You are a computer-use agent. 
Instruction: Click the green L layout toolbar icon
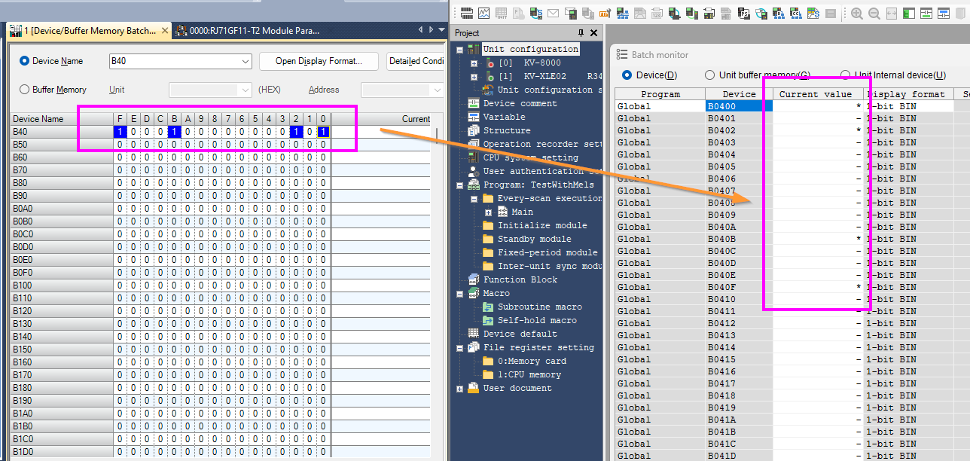click(x=908, y=13)
